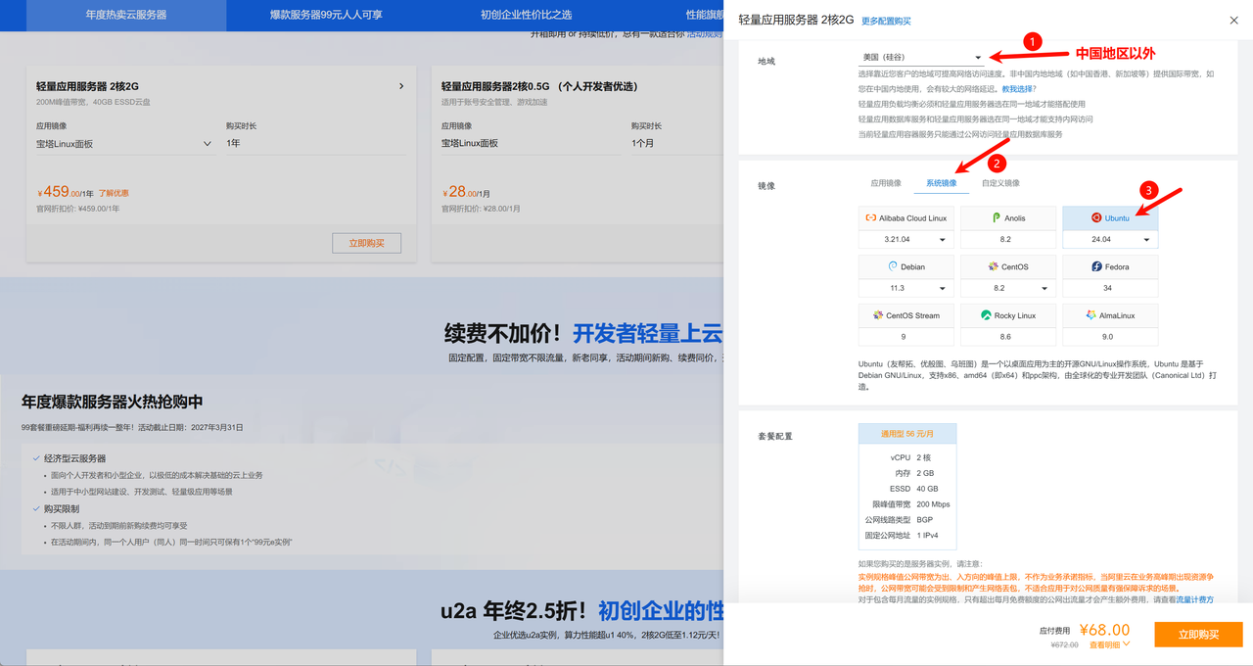This screenshot has width=1253, height=666.
Task: Click the struck-through ¥672.00 price
Action: click(x=1064, y=644)
